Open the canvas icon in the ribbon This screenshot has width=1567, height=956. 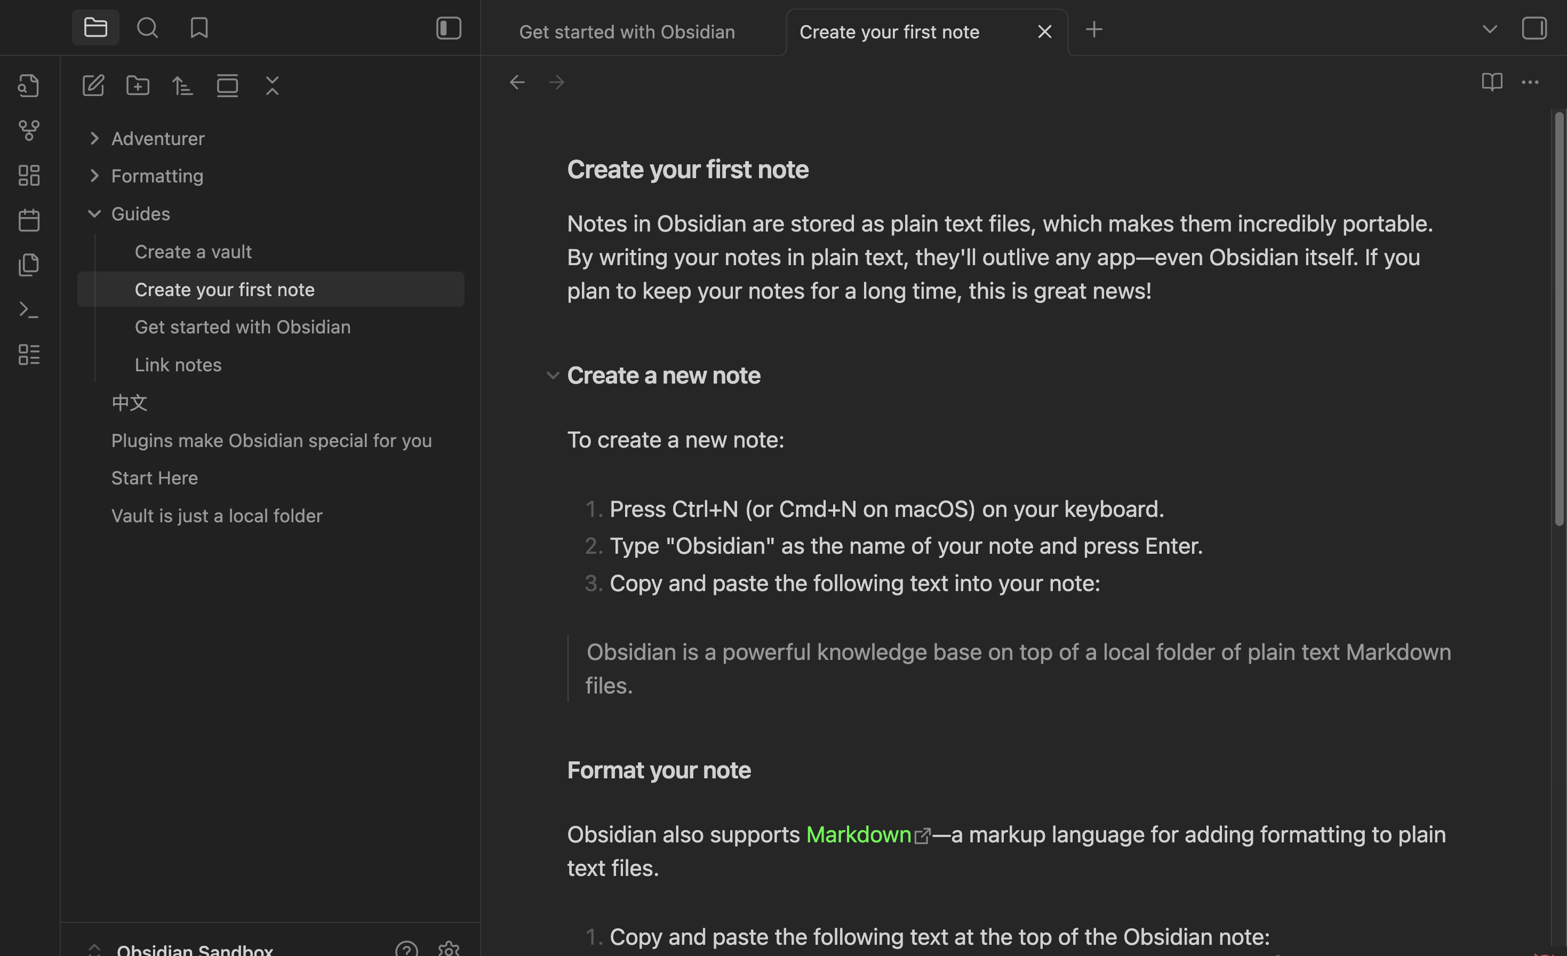[29, 175]
